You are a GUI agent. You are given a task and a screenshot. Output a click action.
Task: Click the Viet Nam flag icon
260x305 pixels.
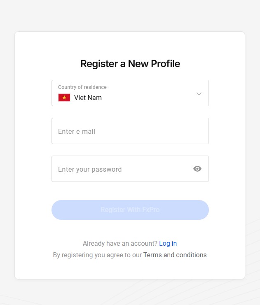coord(64,98)
